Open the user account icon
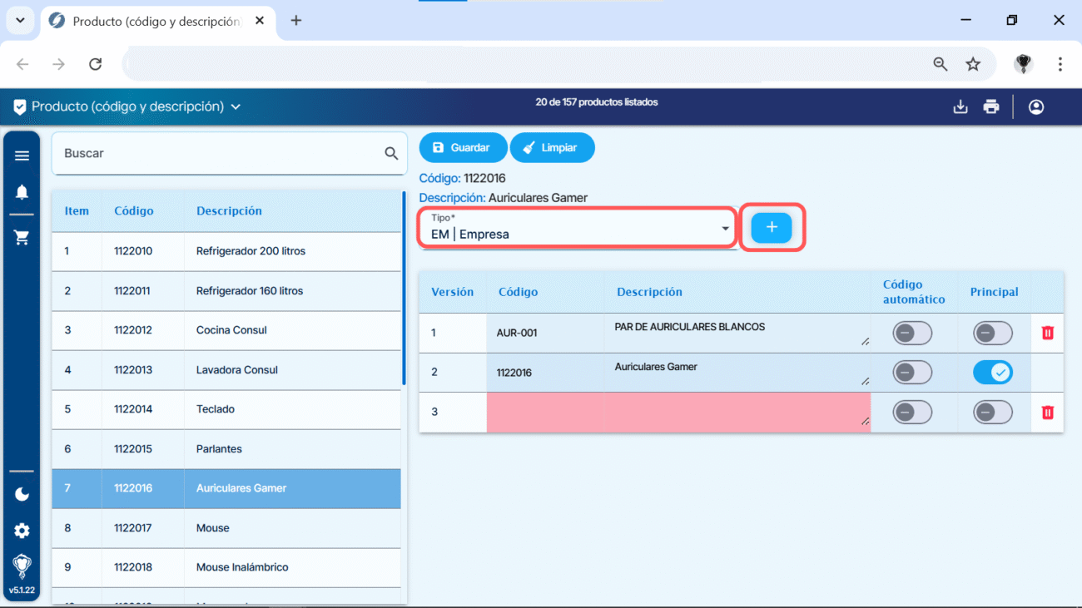 click(1036, 107)
